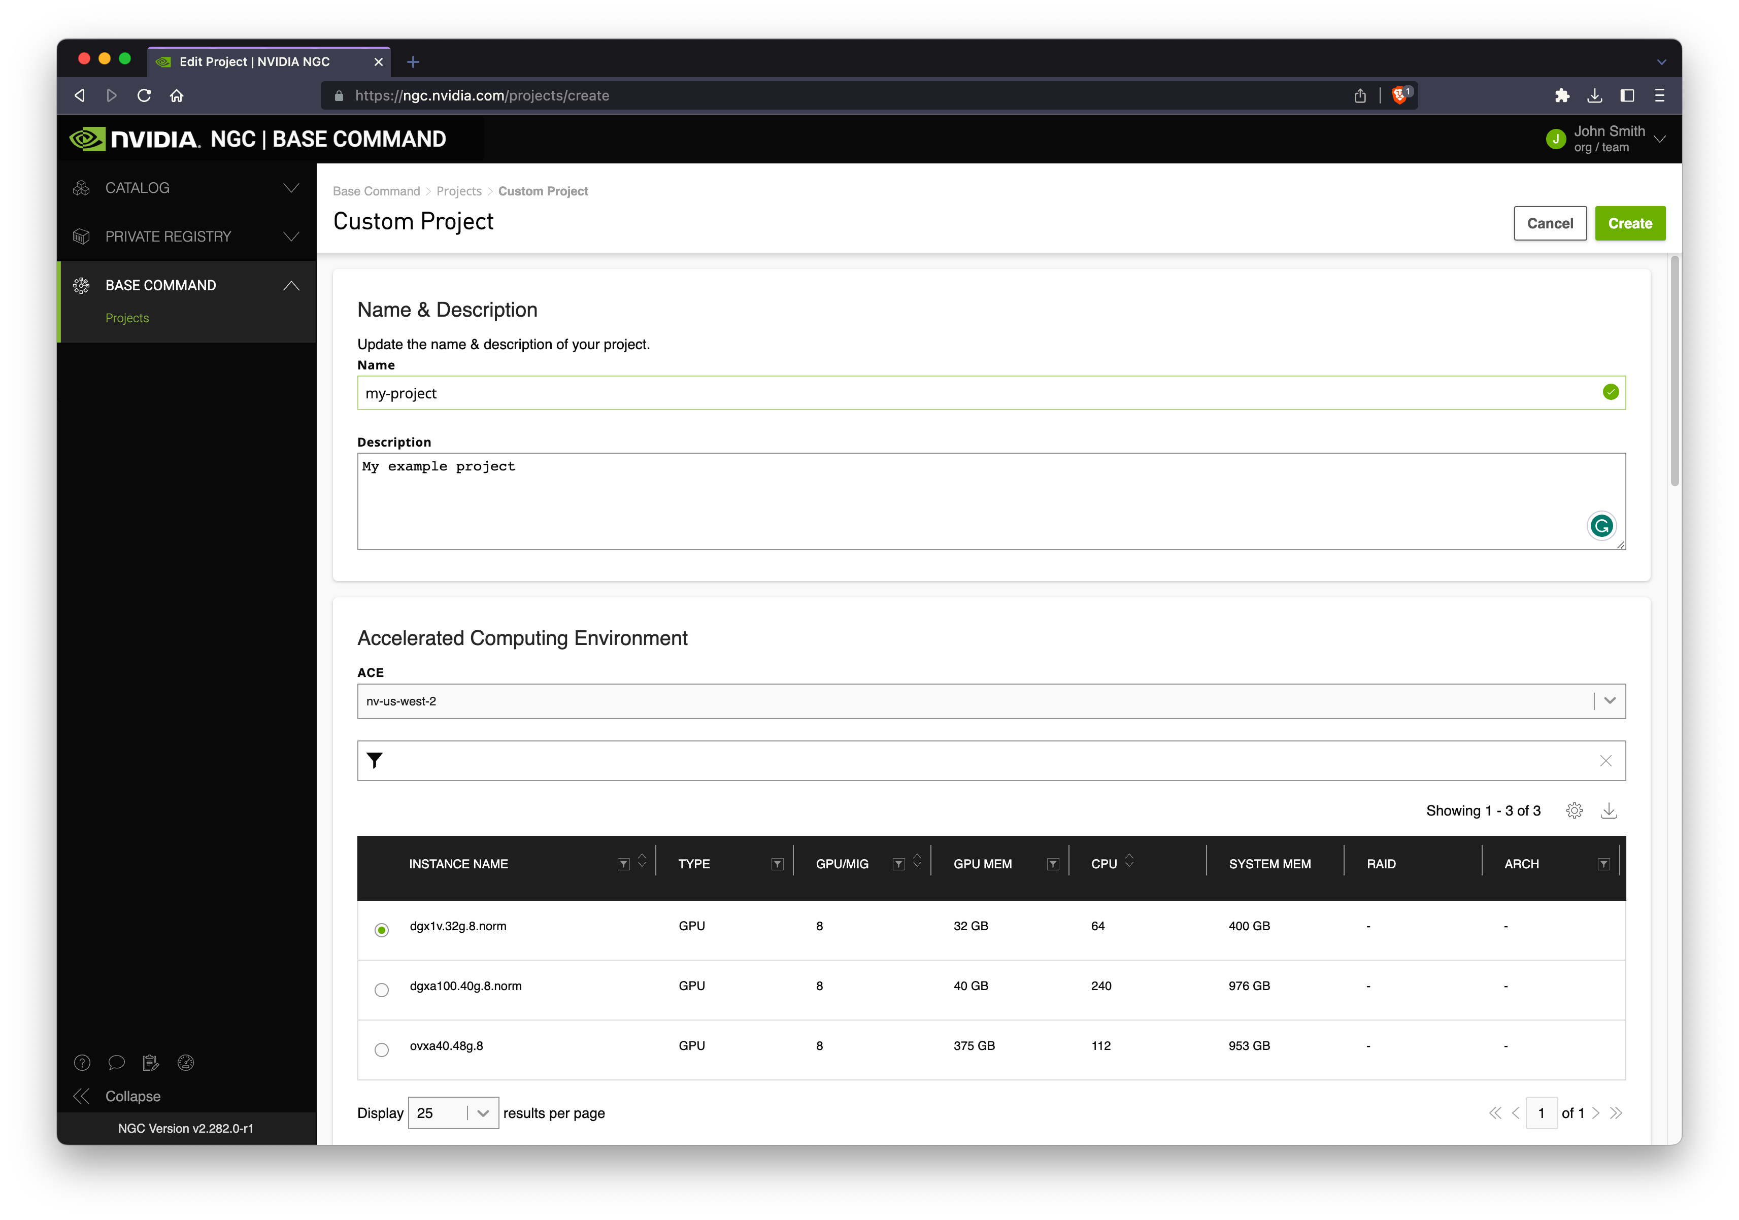The width and height of the screenshot is (1739, 1220).
Task: Select dgxa100.40g.8.norm instance option
Action: 382,989
